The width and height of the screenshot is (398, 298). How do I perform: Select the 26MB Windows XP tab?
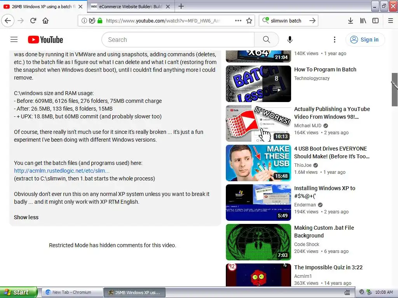[x=44, y=7]
